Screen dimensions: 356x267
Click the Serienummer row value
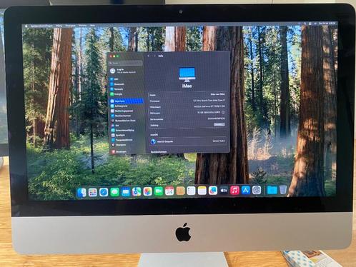(216, 119)
